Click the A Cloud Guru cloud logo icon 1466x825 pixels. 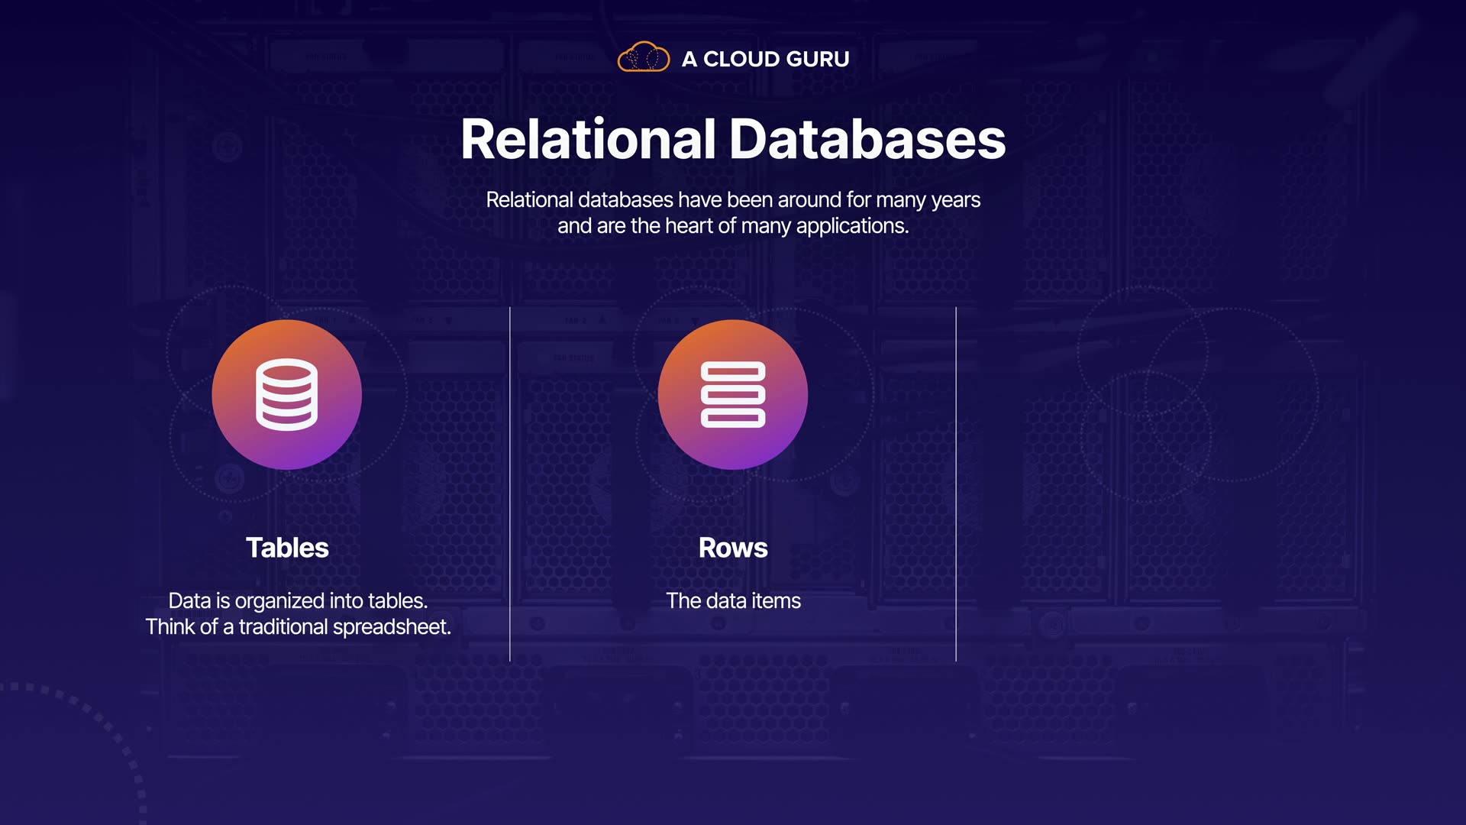[643, 57]
